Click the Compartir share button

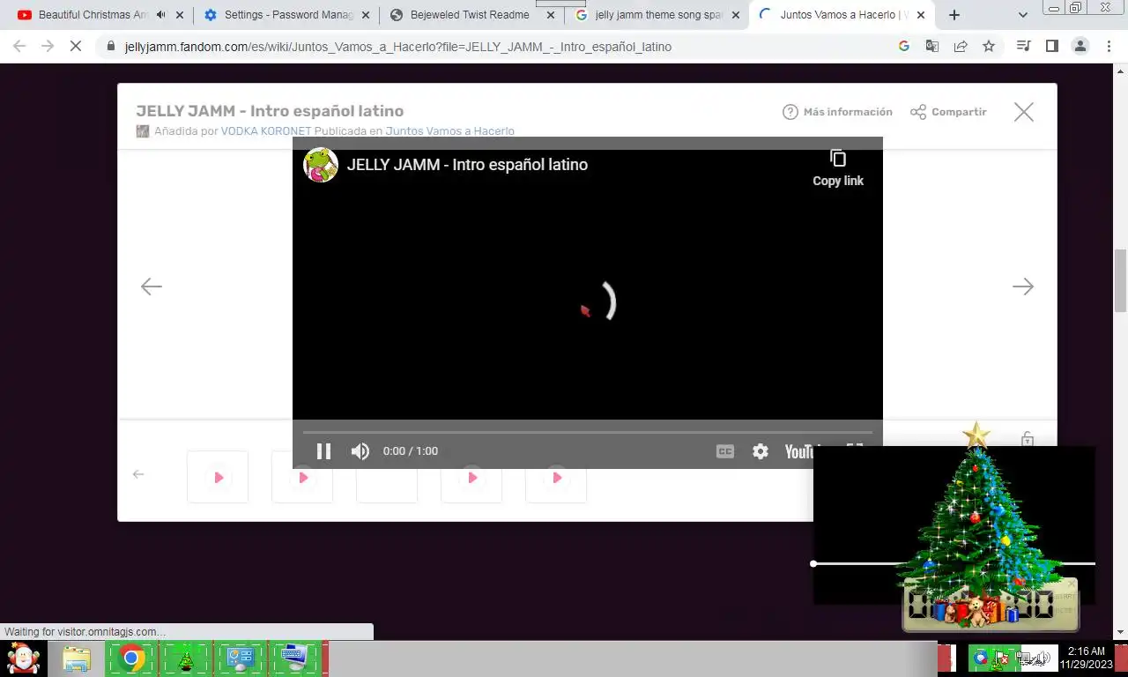(948, 112)
